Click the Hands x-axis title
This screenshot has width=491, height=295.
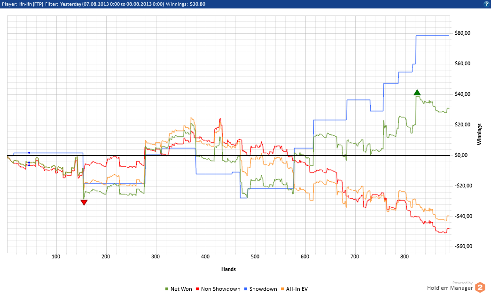(228, 269)
